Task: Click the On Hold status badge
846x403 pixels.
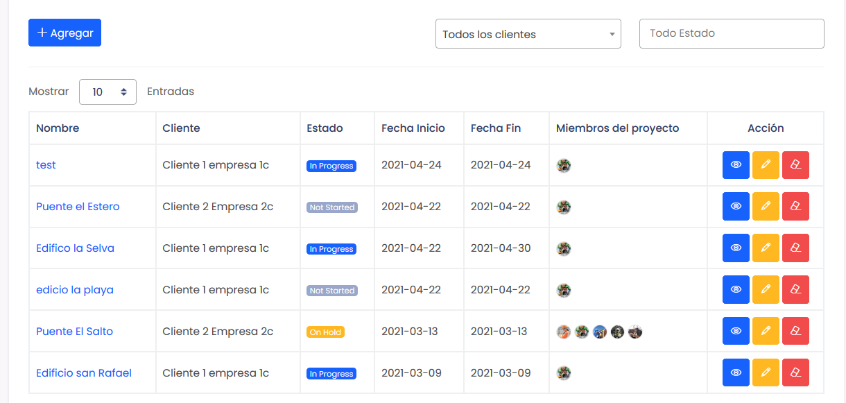Action: (325, 332)
